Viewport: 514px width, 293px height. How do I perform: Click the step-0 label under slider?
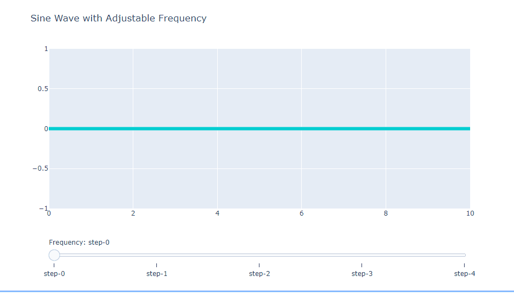point(54,273)
